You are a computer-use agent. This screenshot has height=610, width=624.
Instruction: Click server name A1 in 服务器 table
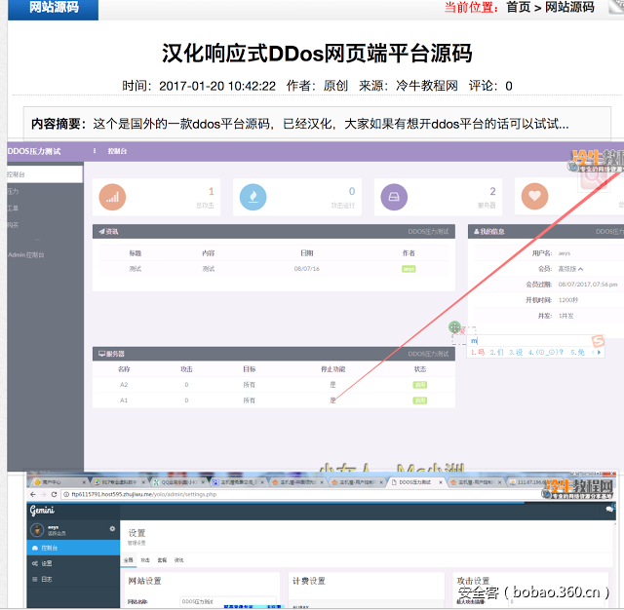(124, 400)
